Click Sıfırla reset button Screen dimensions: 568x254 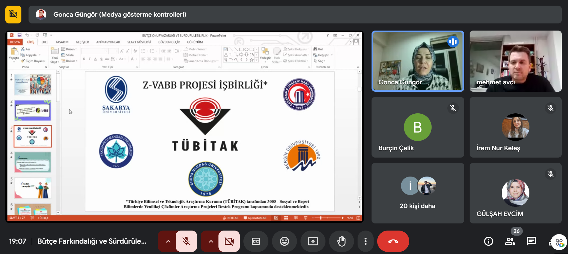click(x=67, y=55)
